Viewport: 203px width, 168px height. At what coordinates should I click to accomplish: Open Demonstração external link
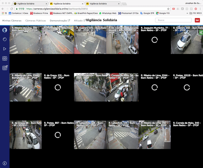60,21
